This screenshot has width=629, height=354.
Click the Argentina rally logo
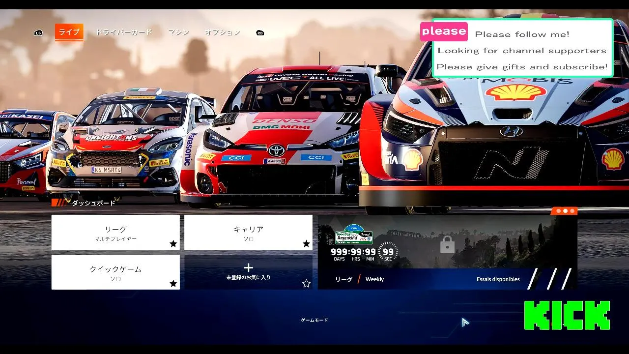(x=354, y=235)
